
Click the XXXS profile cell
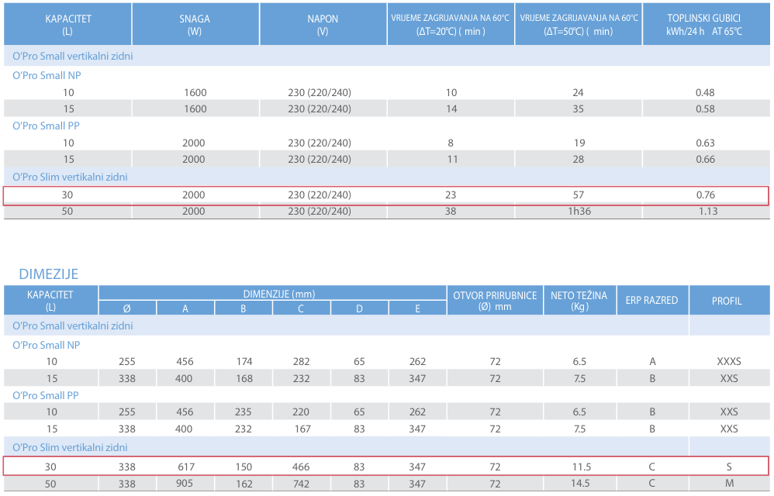tap(729, 362)
